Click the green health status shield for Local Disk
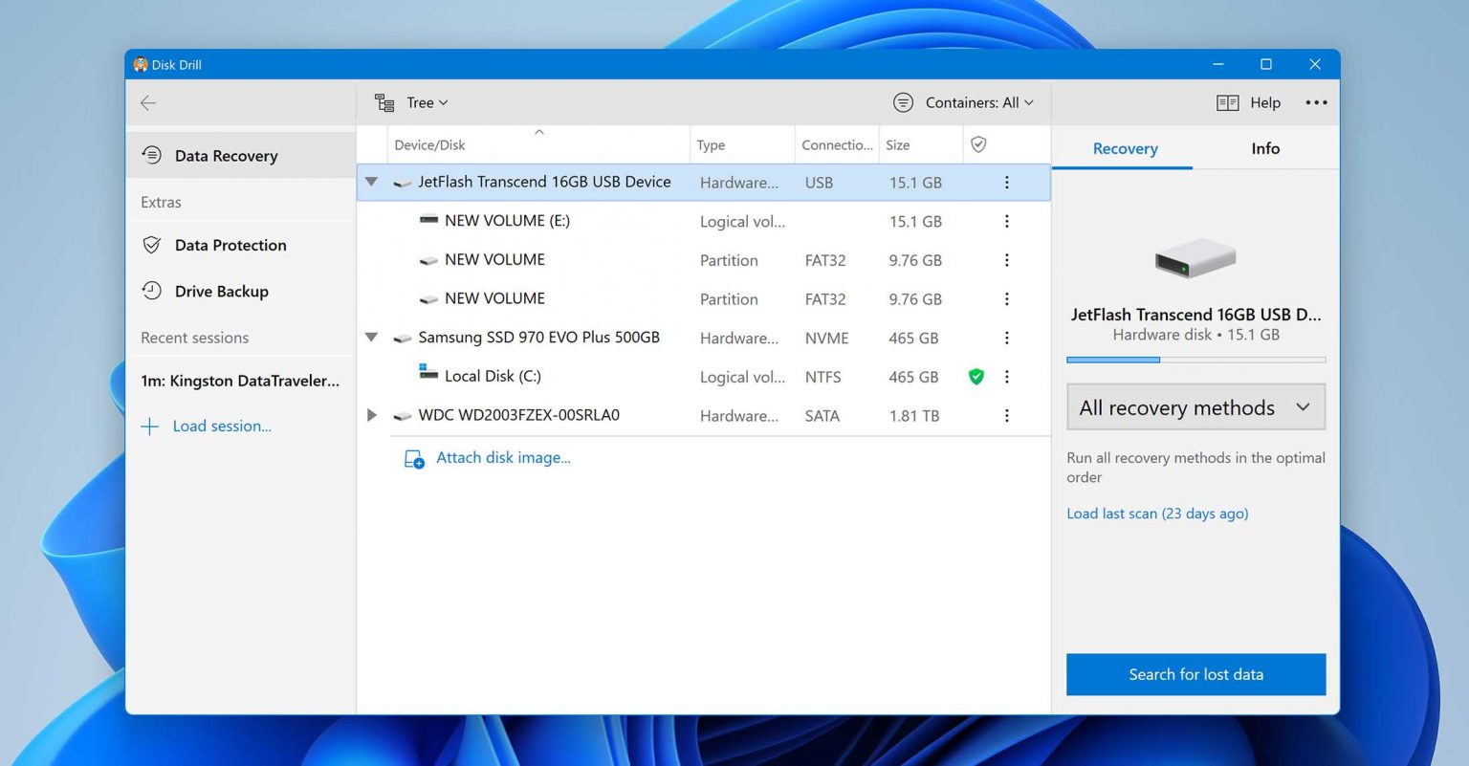 click(976, 376)
